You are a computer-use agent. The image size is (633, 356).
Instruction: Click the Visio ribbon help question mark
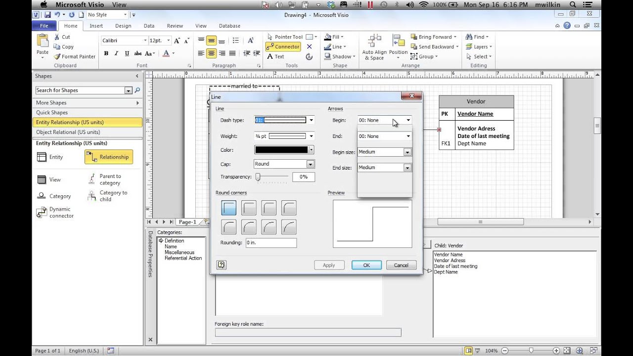pyautogui.click(x=567, y=26)
